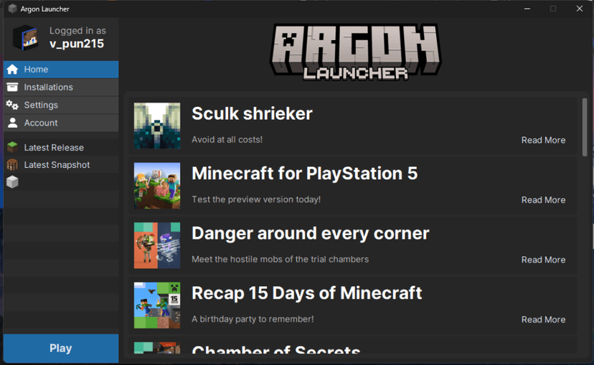Viewport: 594px width, 365px height.
Task: Click the crafting table Latest Snapshot icon
Action: pyautogui.click(x=12, y=165)
